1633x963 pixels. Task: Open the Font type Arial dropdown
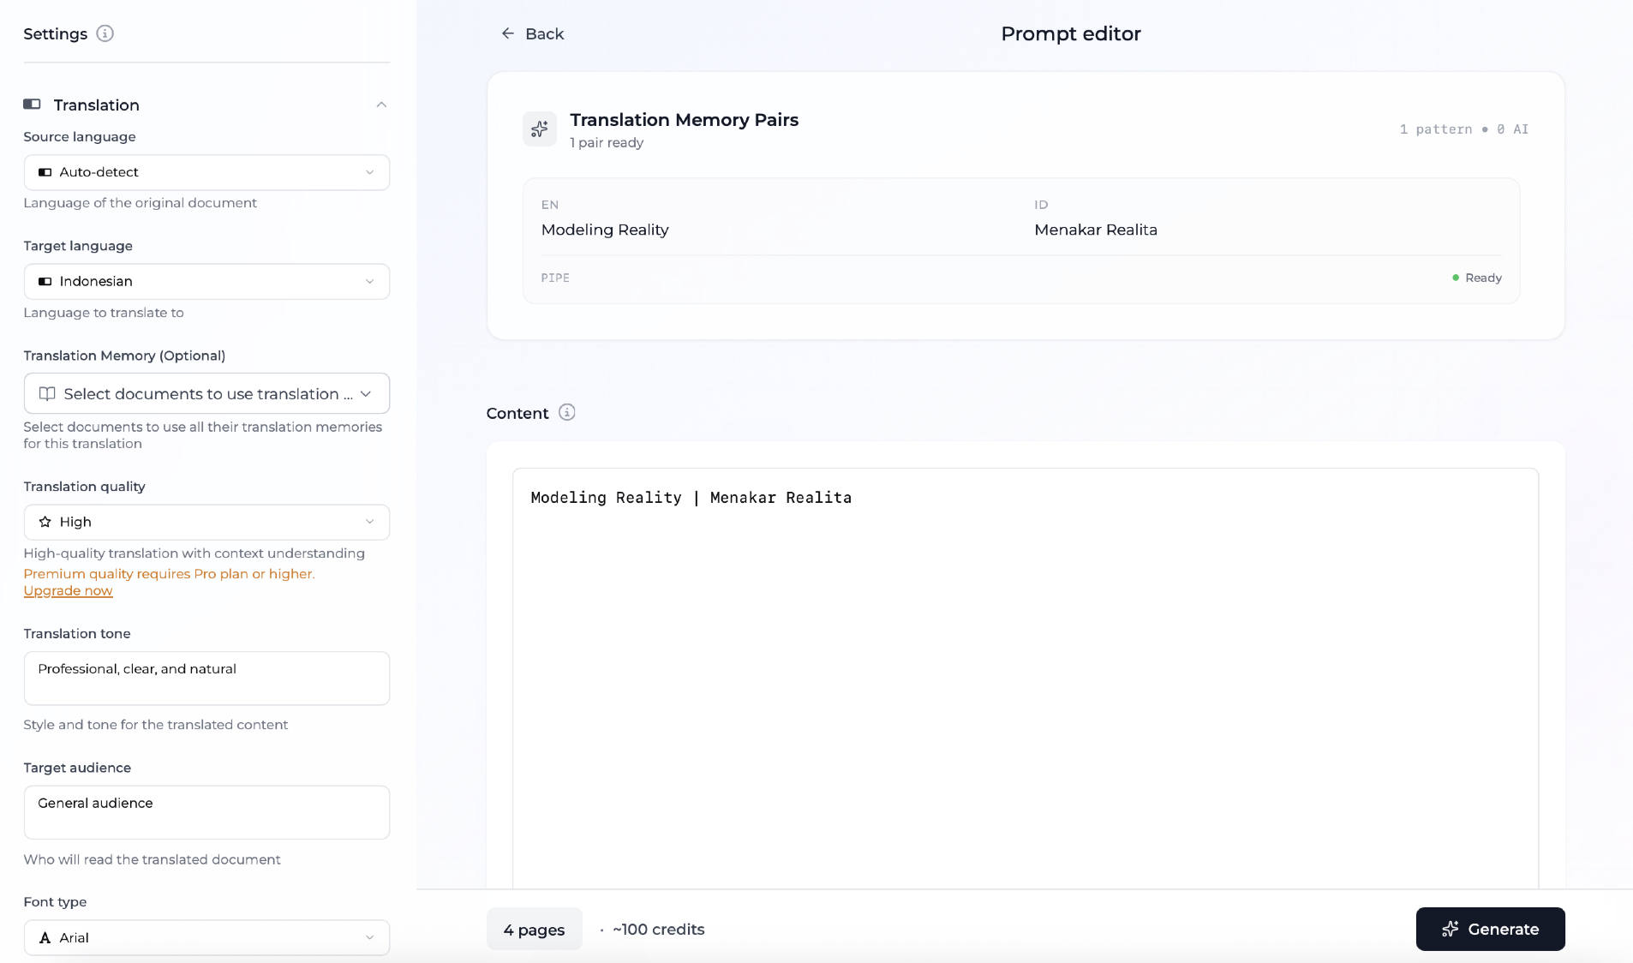tap(206, 937)
